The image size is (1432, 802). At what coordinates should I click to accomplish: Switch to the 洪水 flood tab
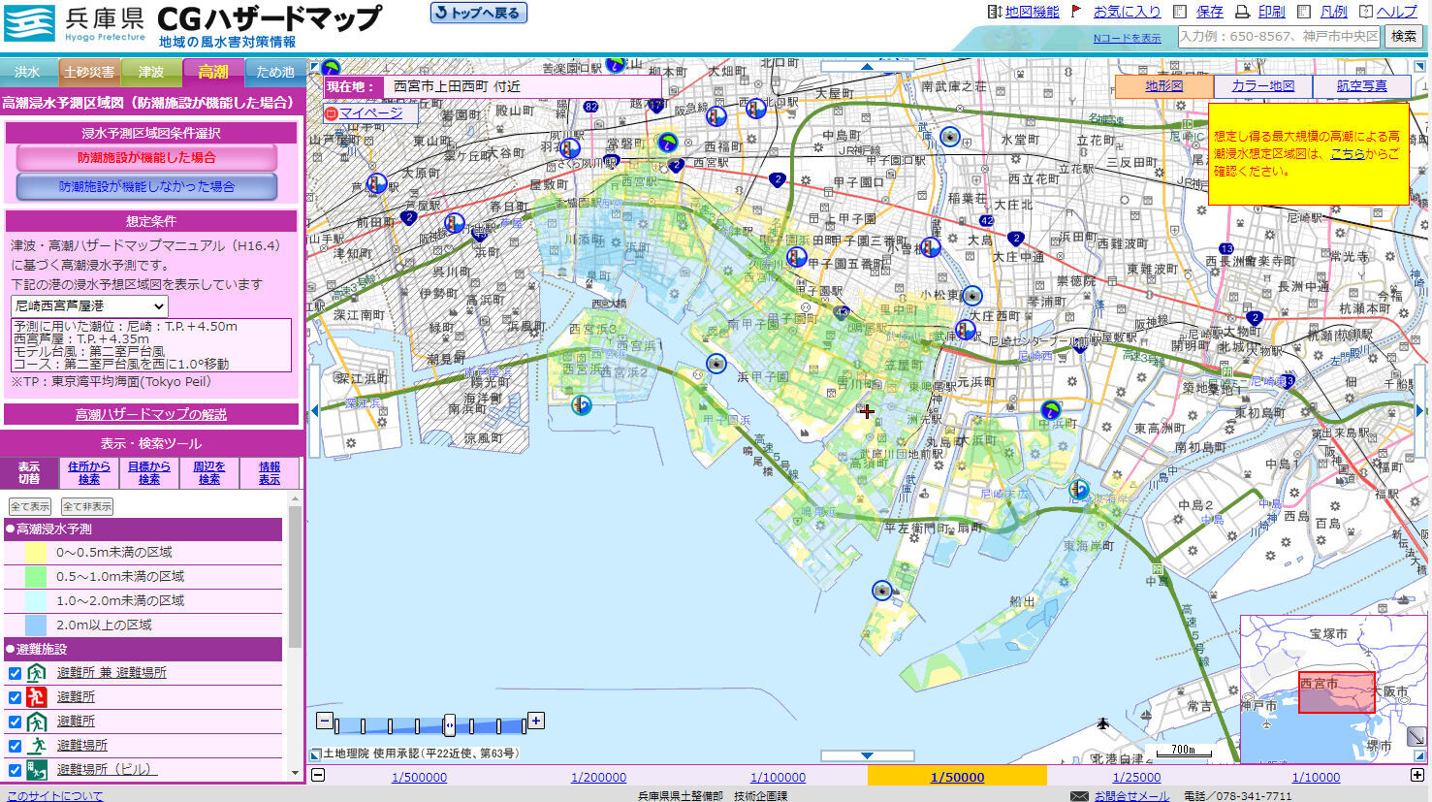click(x=29, y=71)
